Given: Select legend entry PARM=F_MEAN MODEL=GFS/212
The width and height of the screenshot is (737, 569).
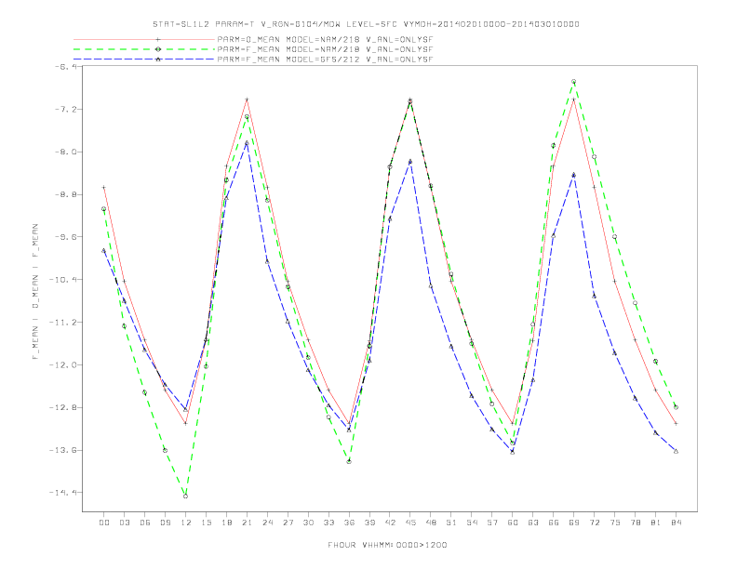Looking at the screenshot, I should (325, 60).
